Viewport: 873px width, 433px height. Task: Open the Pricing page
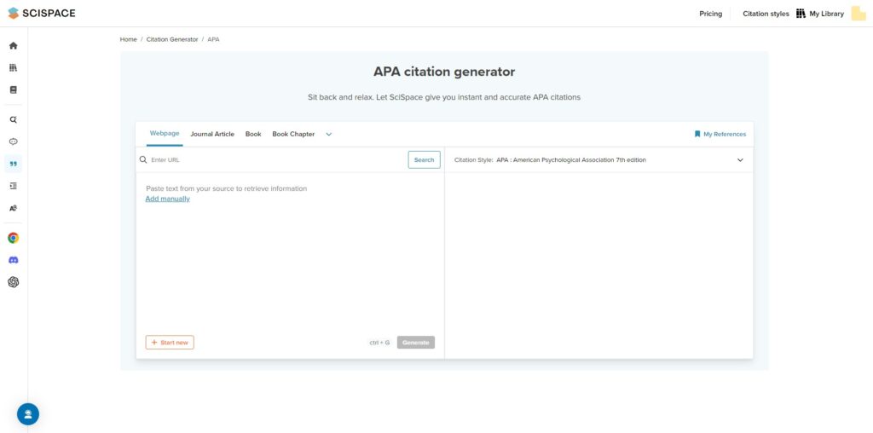(710, 14)
